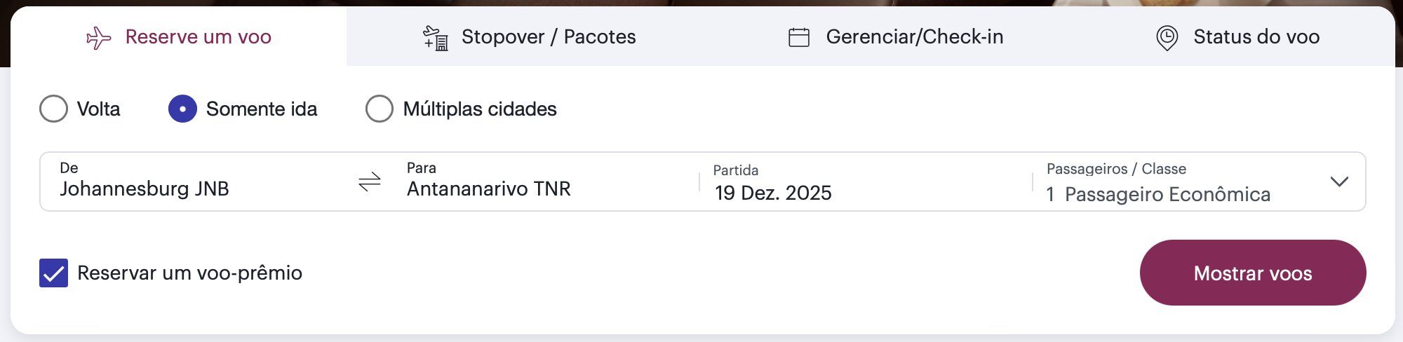Select the Somente ida radio option
Screen dimensions: 1403x342
[x=182, y=109]
